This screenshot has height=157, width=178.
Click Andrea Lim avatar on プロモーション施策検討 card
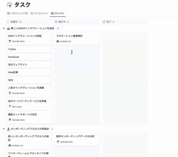click(58, 41)
